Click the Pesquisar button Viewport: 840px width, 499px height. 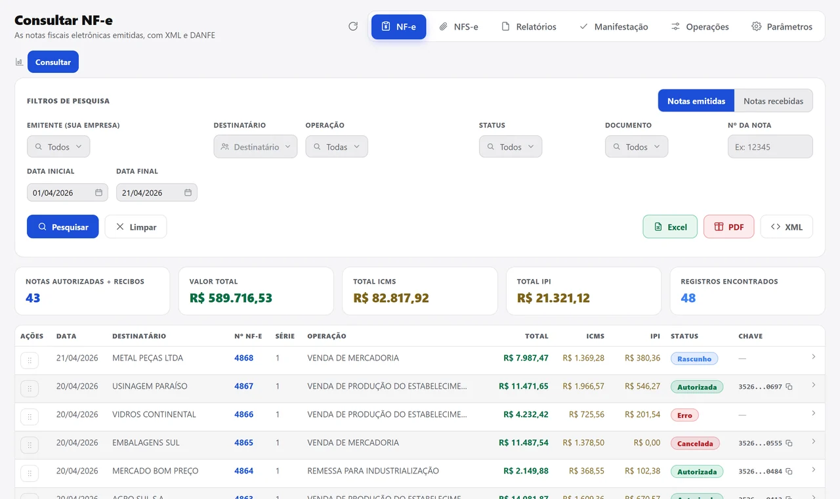(62, 227)
